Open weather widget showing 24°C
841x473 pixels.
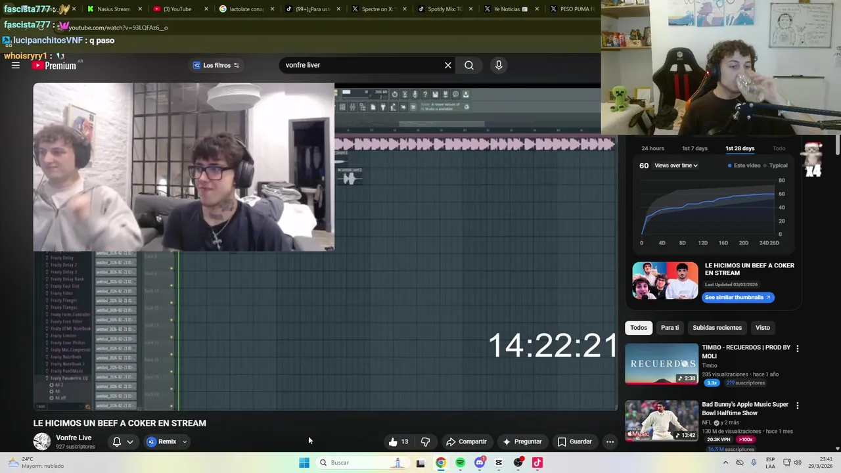36,462
